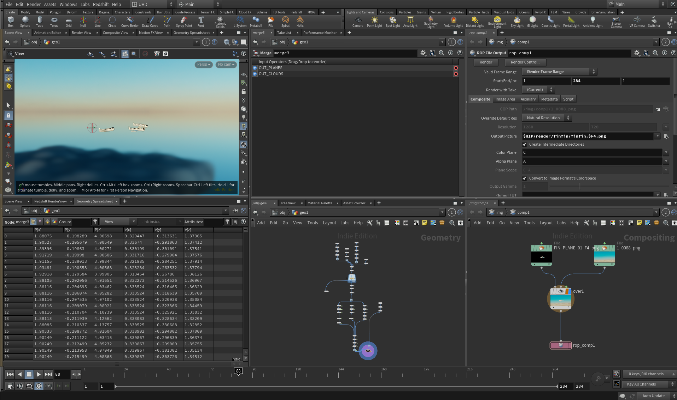Image resolution: width=677 pixels, height=400 pixels.
Task: Open the Persp viewport menu
Action: (x=204, y=65)
